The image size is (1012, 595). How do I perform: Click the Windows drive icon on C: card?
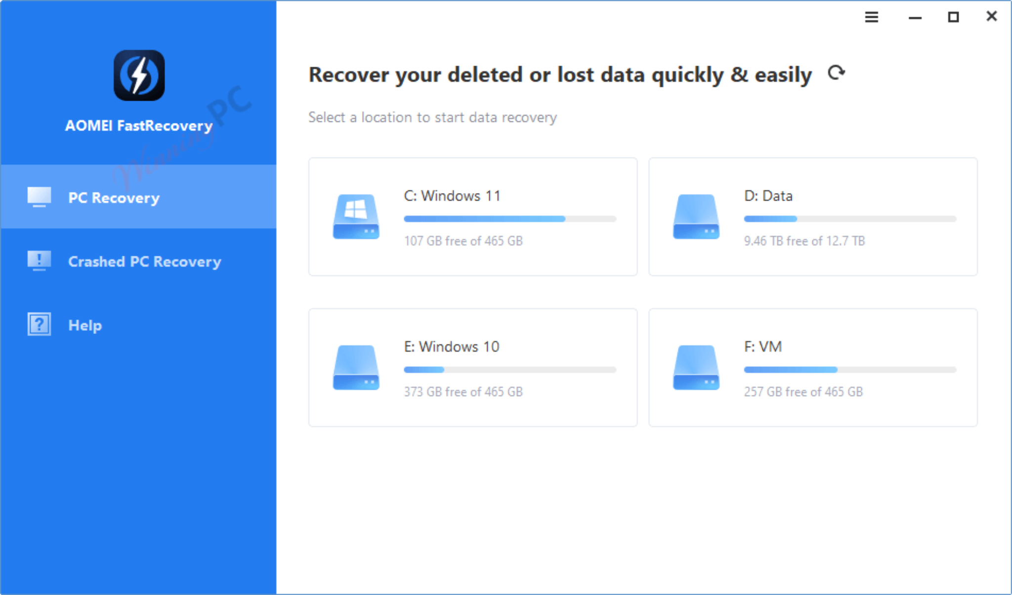355,217
